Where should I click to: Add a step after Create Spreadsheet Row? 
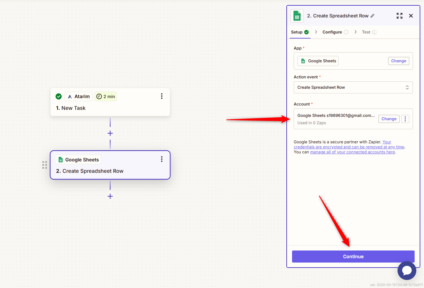tap(110, 196)
